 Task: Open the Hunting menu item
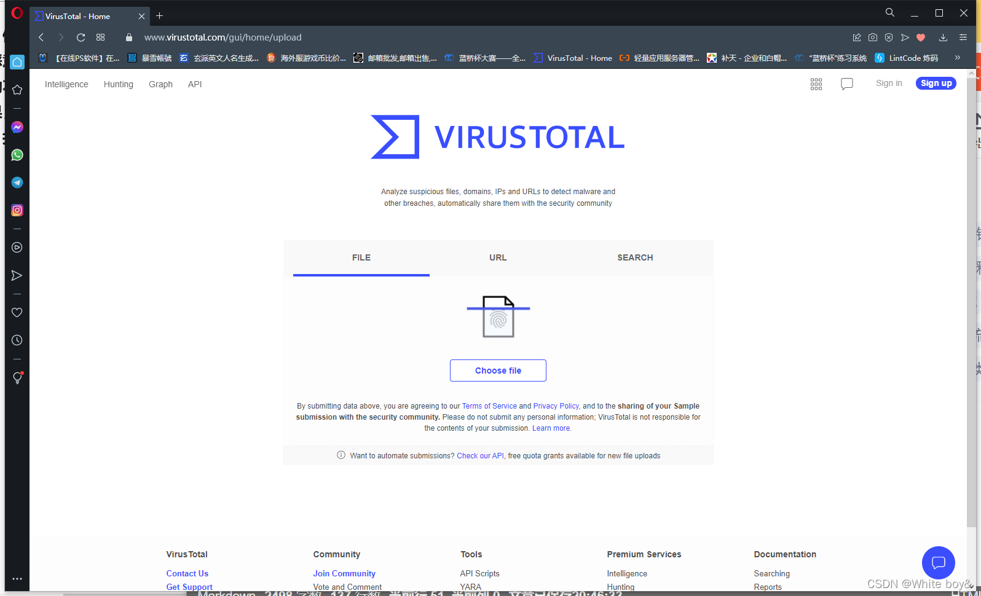pyautogui.click(x=119, y=84)
